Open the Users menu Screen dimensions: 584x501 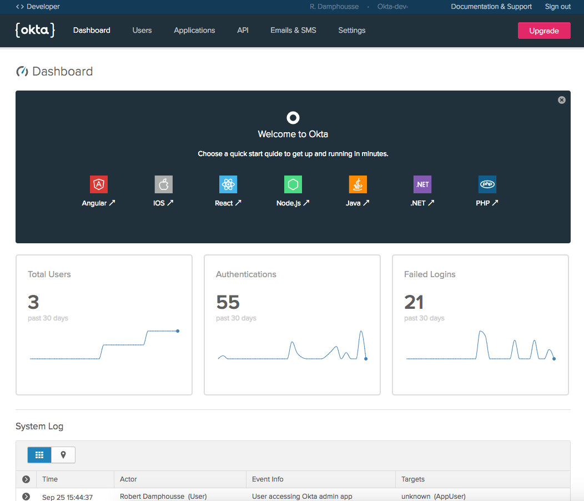pyautogui.click(x=142, y=31)
